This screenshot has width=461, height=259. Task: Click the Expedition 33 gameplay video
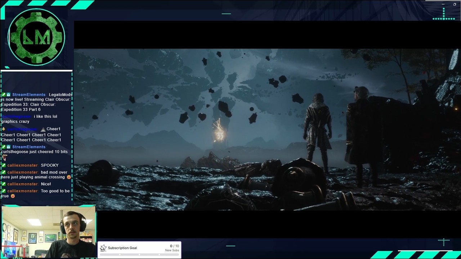tap(267, 129)
